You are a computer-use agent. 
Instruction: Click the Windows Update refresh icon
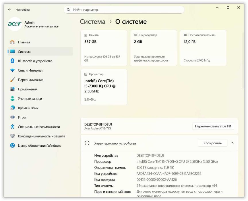coord(12,145)
